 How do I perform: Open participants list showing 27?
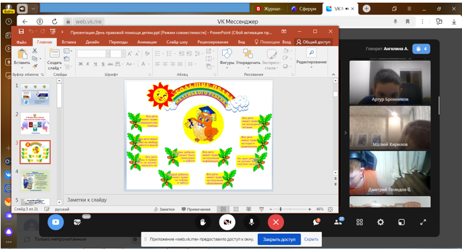[338, 222]
